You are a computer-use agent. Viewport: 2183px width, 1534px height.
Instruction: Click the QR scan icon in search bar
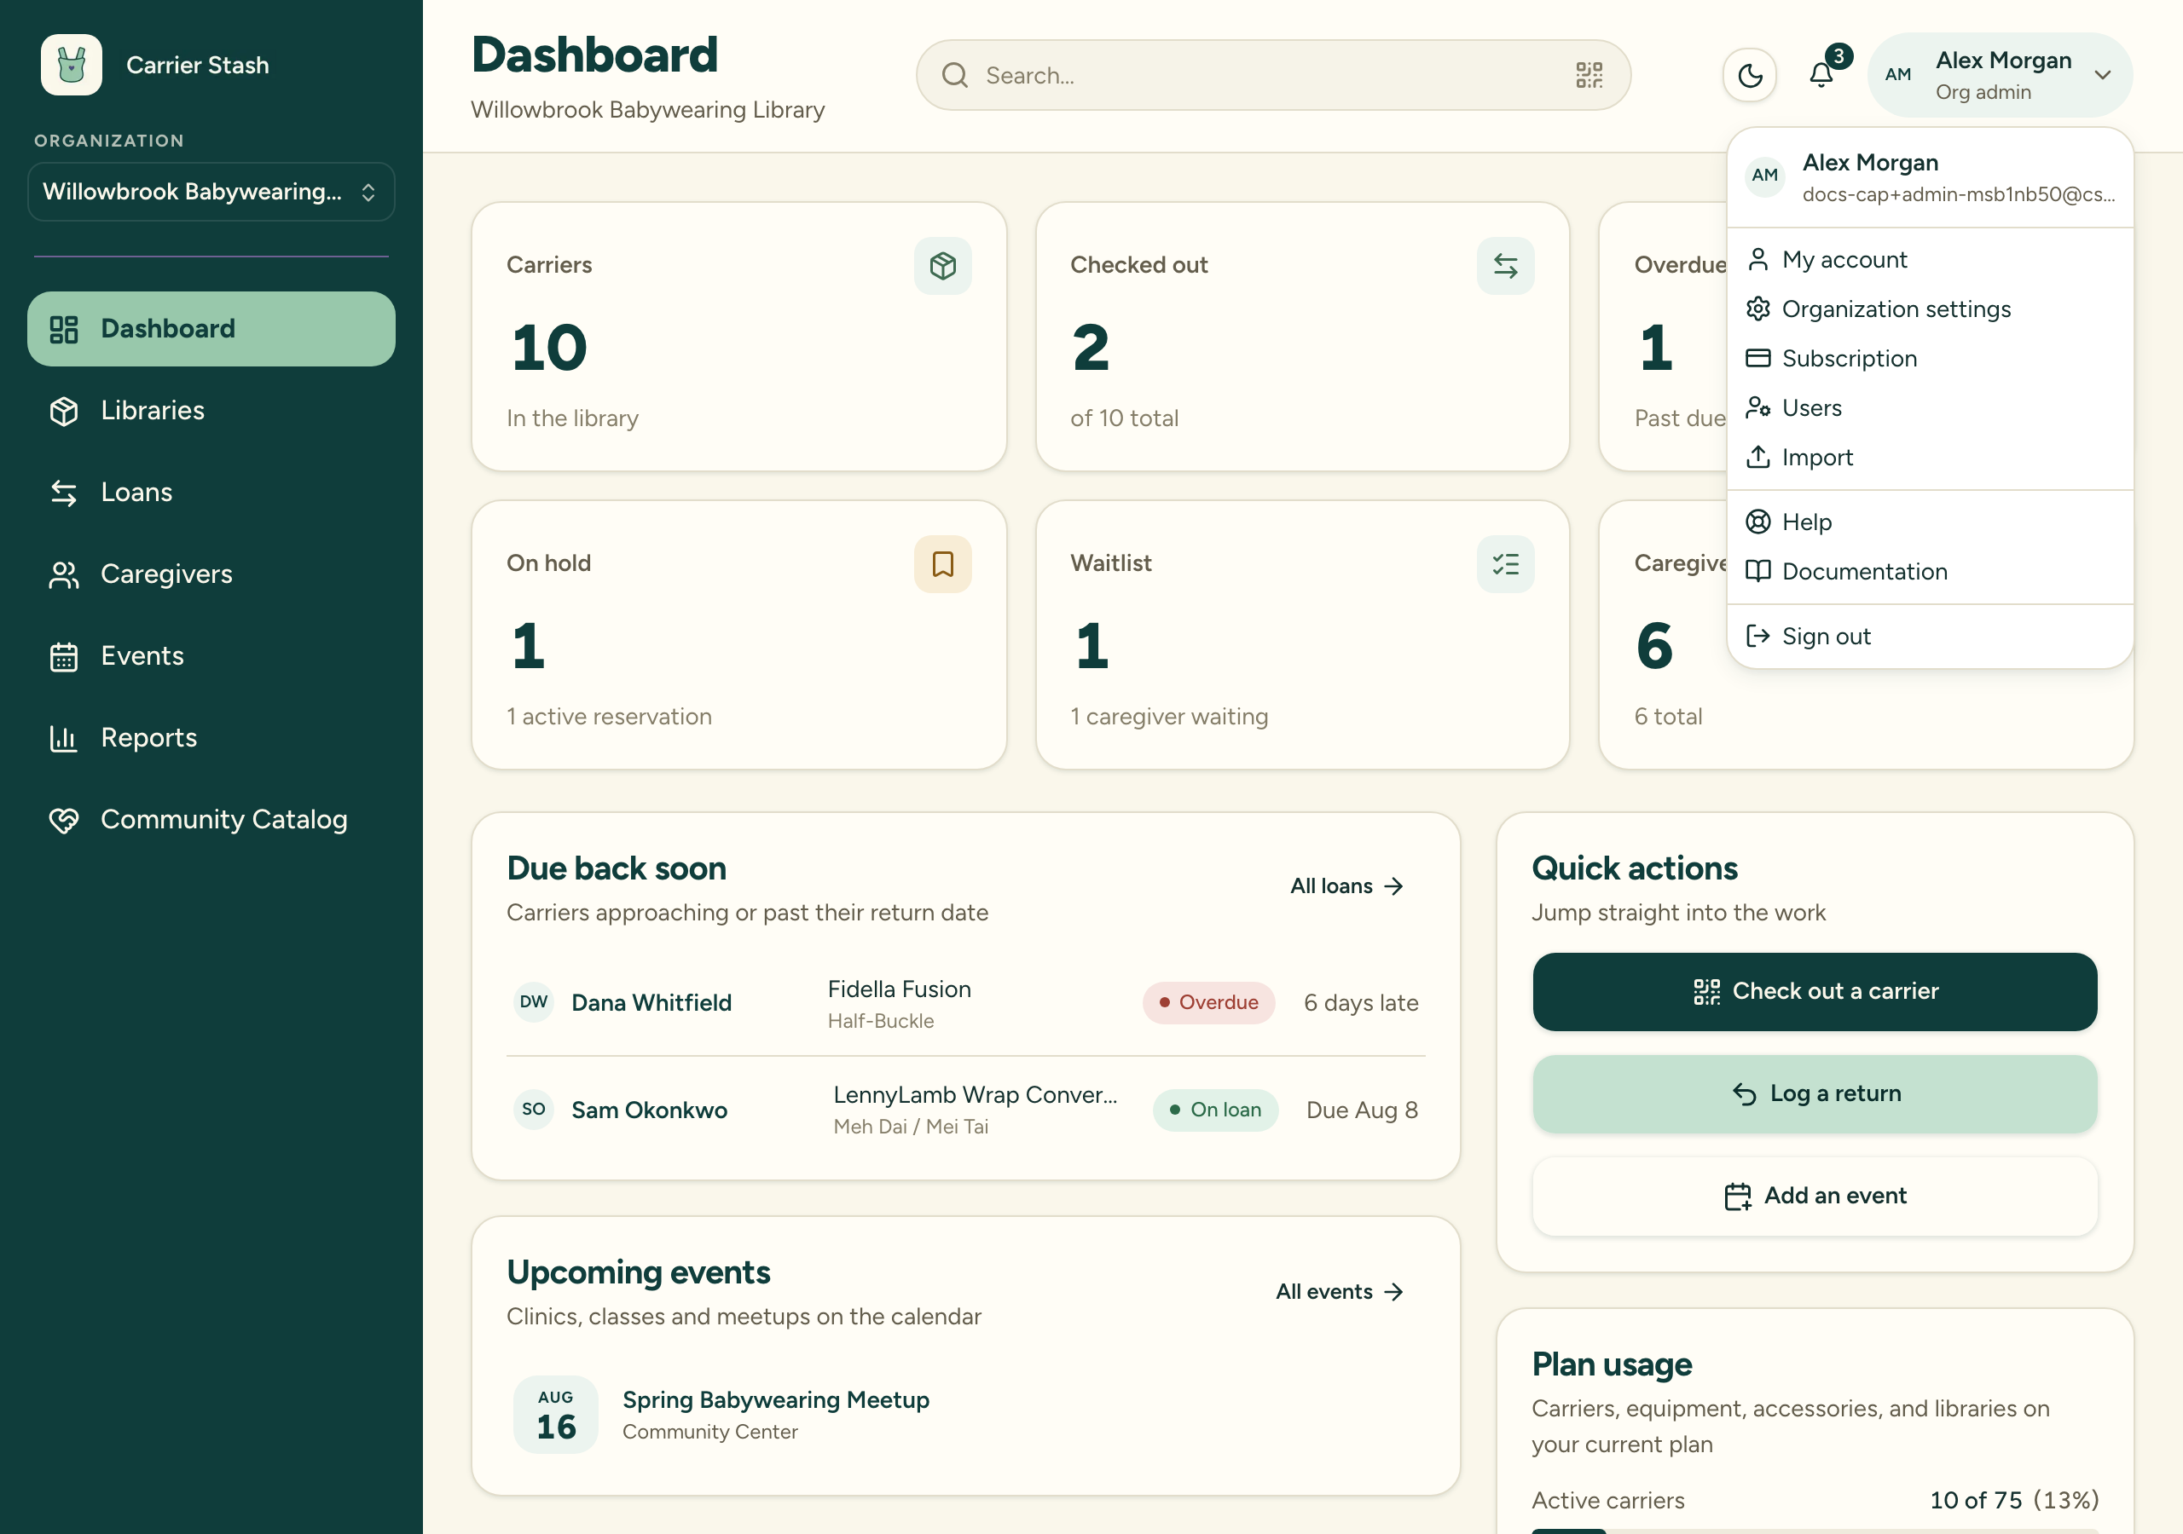pos(1589,75)
